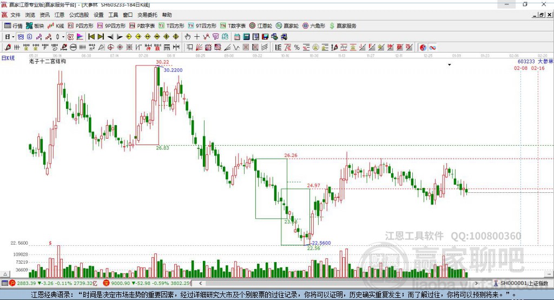Image resolution: width=554 pixels, height=300 pixels.
Task: Jump to first bar icon
Action: [91, 37]
